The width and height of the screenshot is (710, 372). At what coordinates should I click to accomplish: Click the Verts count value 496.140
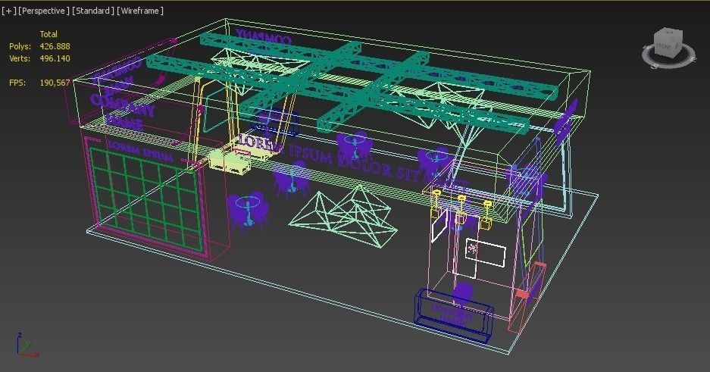click(x=55, y=58)
